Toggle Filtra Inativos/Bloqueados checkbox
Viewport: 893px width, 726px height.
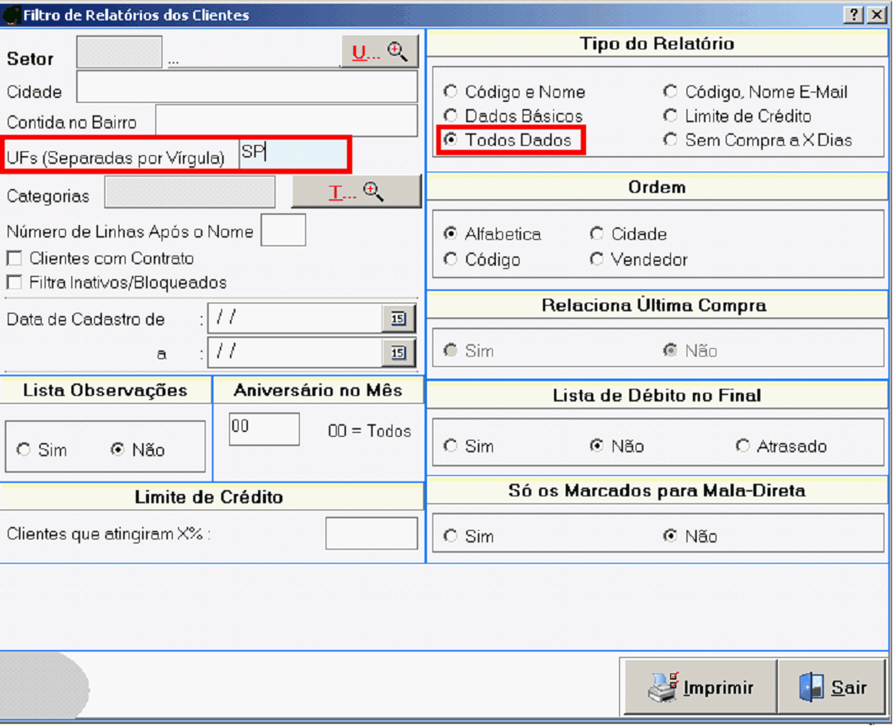[x=13, y=282]
